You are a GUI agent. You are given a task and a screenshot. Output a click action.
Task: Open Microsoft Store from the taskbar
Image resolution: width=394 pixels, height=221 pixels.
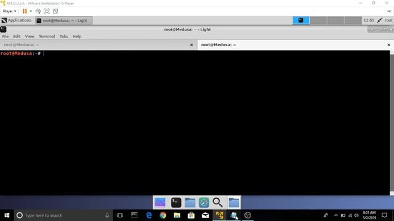(191, 215)
